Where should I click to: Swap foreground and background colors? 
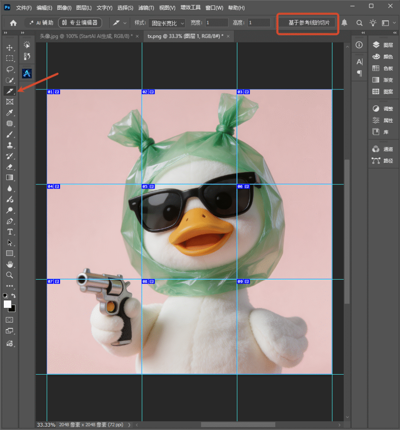point(13,296)
